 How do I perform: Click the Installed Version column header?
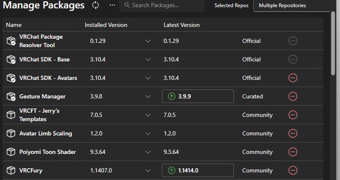(106, 25)
